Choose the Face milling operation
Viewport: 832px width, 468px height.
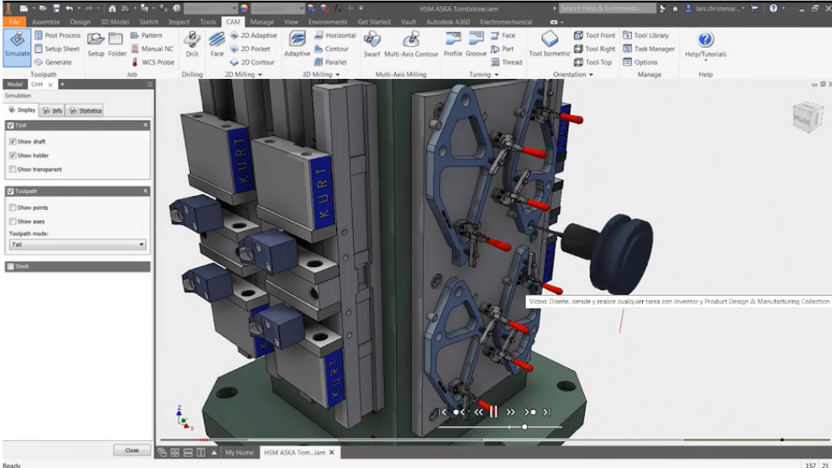217,45
